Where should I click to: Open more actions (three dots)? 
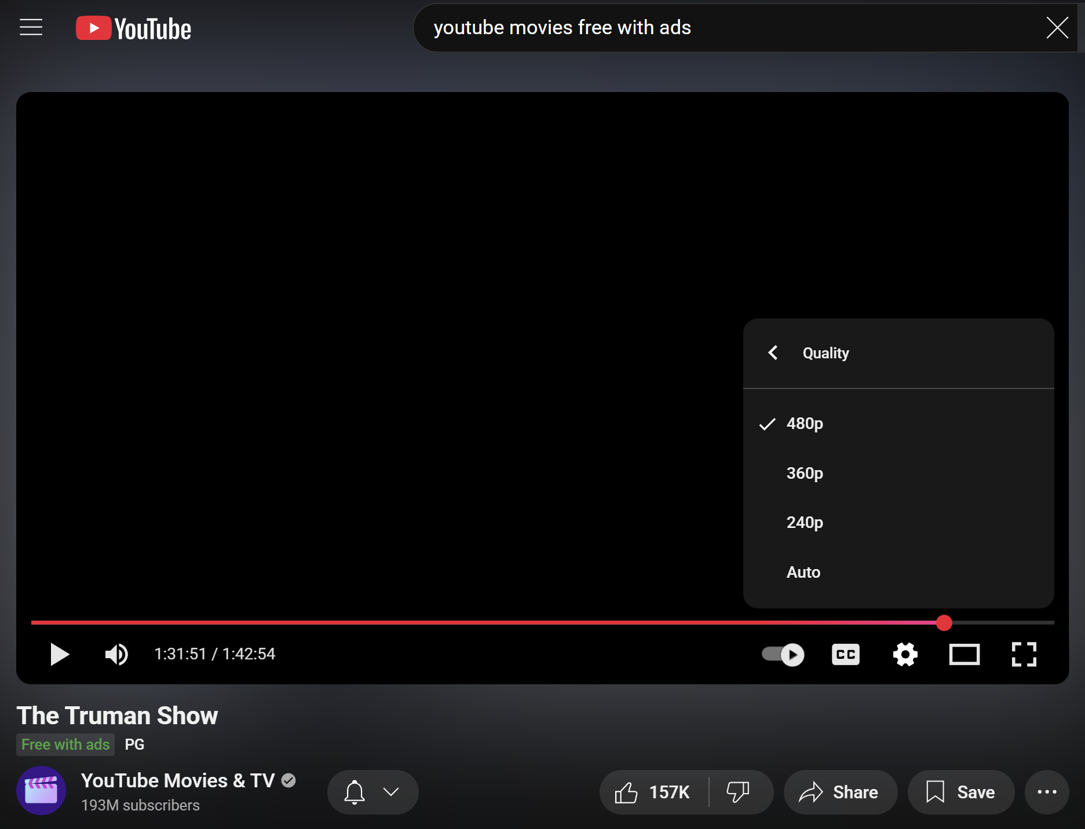(x=1047, y=792)
